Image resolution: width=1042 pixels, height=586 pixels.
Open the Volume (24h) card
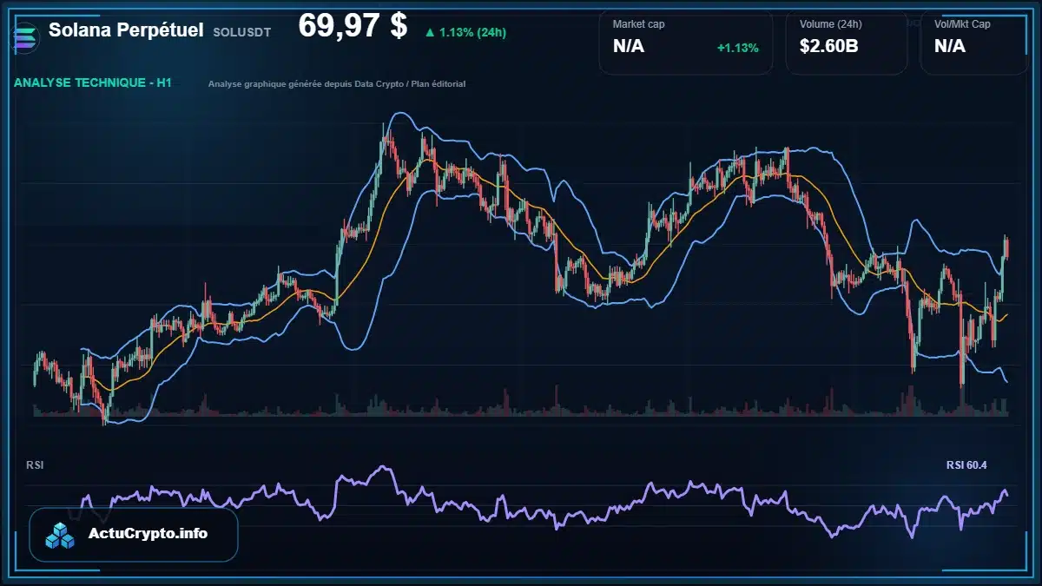pyautogui.click(x=847, y=43)
